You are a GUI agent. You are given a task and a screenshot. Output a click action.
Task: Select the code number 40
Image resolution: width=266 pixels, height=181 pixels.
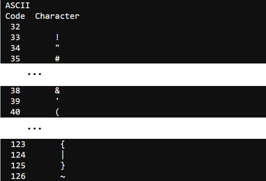point(15,112)
